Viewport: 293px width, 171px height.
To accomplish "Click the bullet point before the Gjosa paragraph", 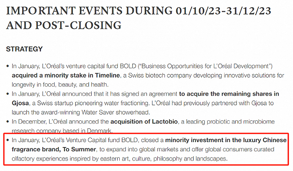I will [8, 94].
